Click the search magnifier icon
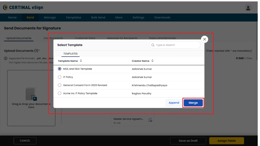The width and height of the screenshot is (260, 146). point(153,45)
